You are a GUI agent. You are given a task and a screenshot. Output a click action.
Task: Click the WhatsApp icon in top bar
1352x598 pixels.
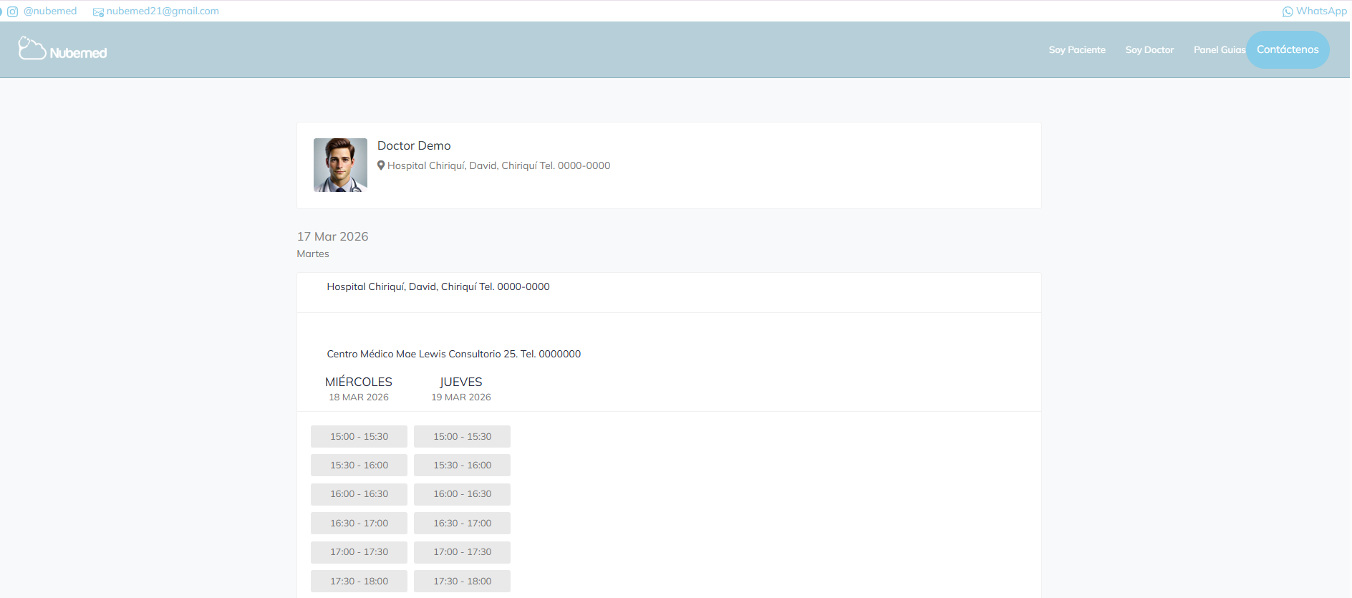click(x=1287, y=11)
